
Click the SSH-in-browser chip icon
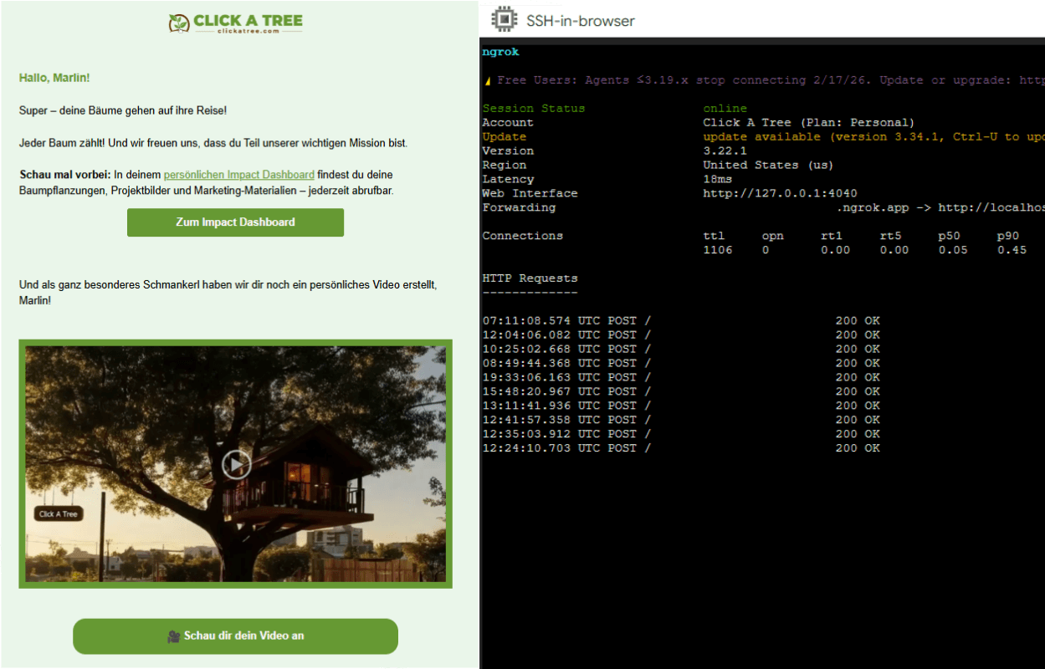coord(504,20)
